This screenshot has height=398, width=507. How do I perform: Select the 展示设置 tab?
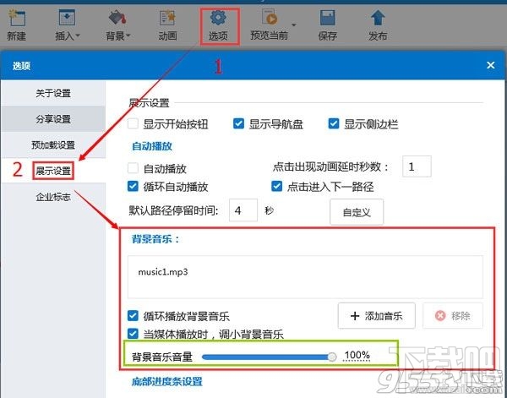(x=53, y=171)
